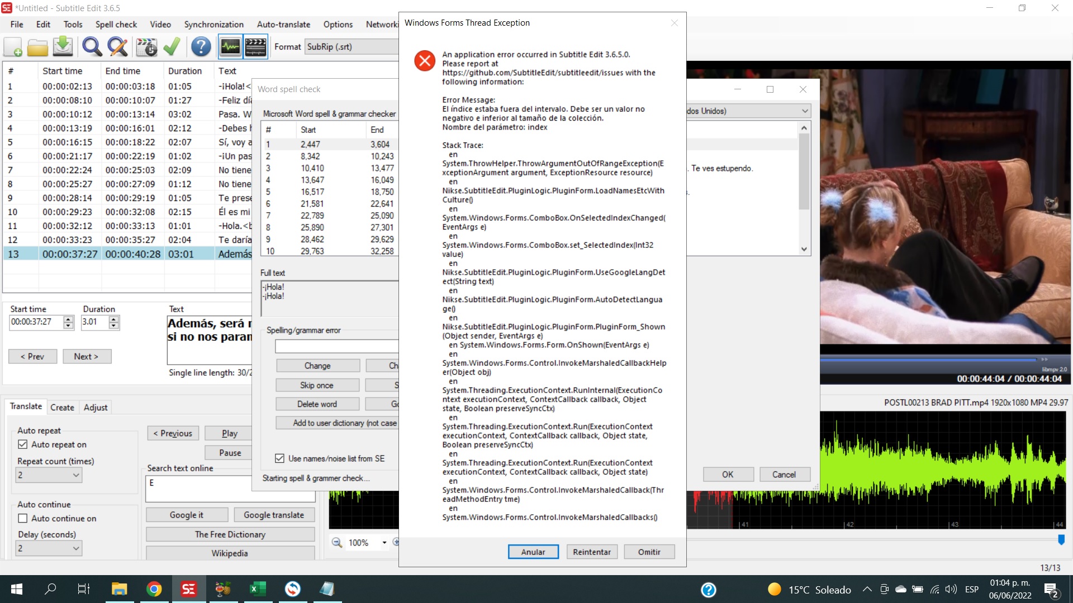Change Repeat count times value
The height and width of the screenshot is (603, 1073).
point(49,475)
